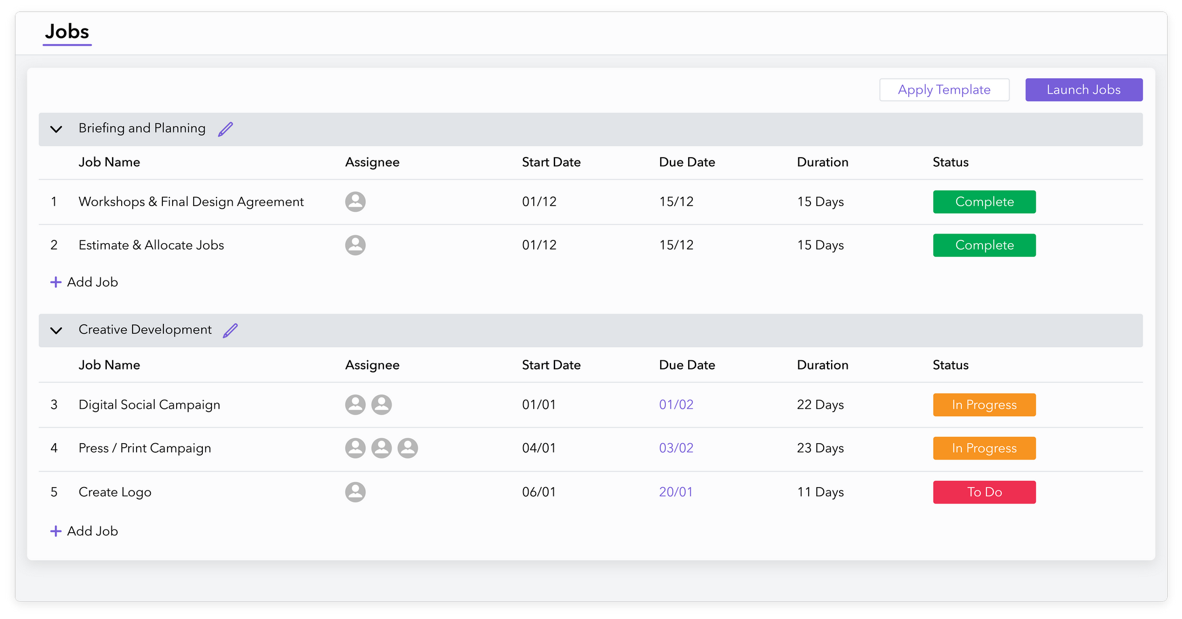Click the Launch Jobs button
This screenshot has height=619, width=1182.
point(1084,90)
